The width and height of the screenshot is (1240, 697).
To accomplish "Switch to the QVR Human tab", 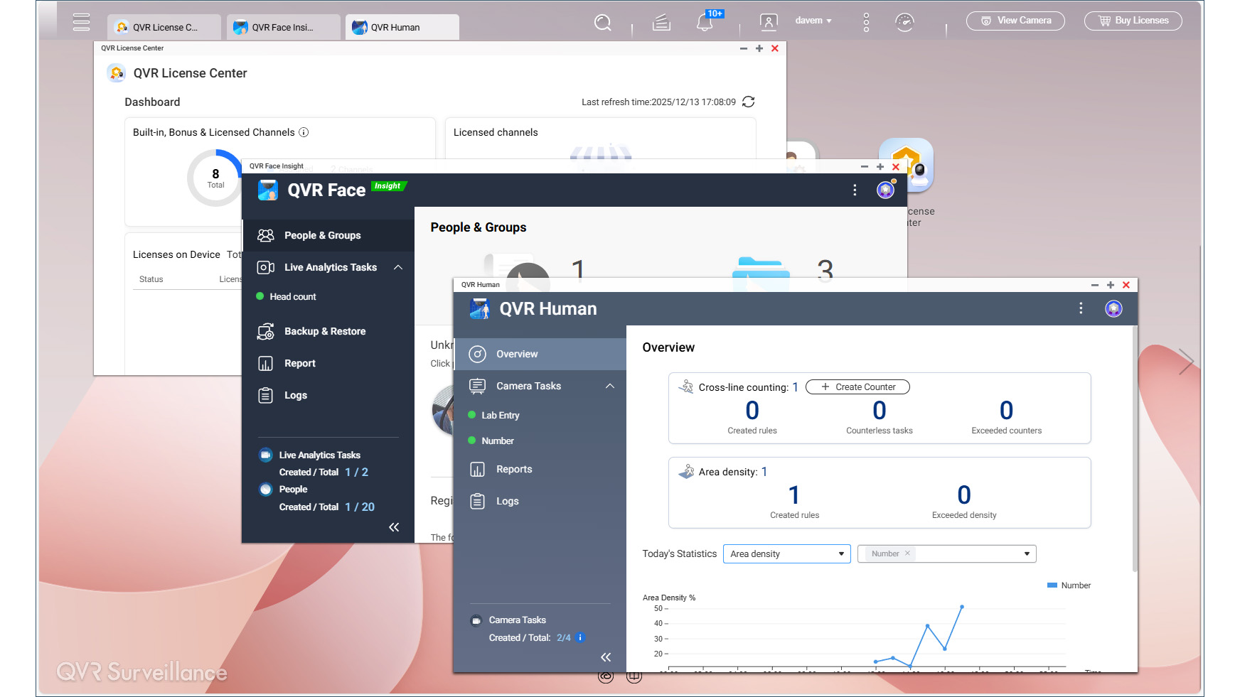I will point(402,26).
